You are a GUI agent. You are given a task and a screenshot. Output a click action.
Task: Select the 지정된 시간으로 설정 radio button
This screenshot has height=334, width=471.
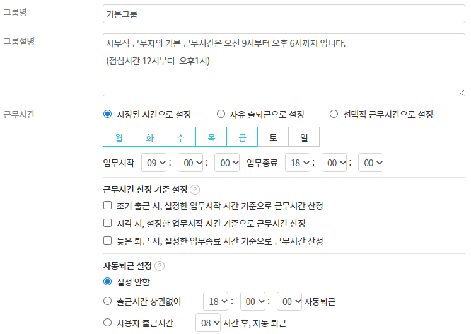click(x=107, y=114)
